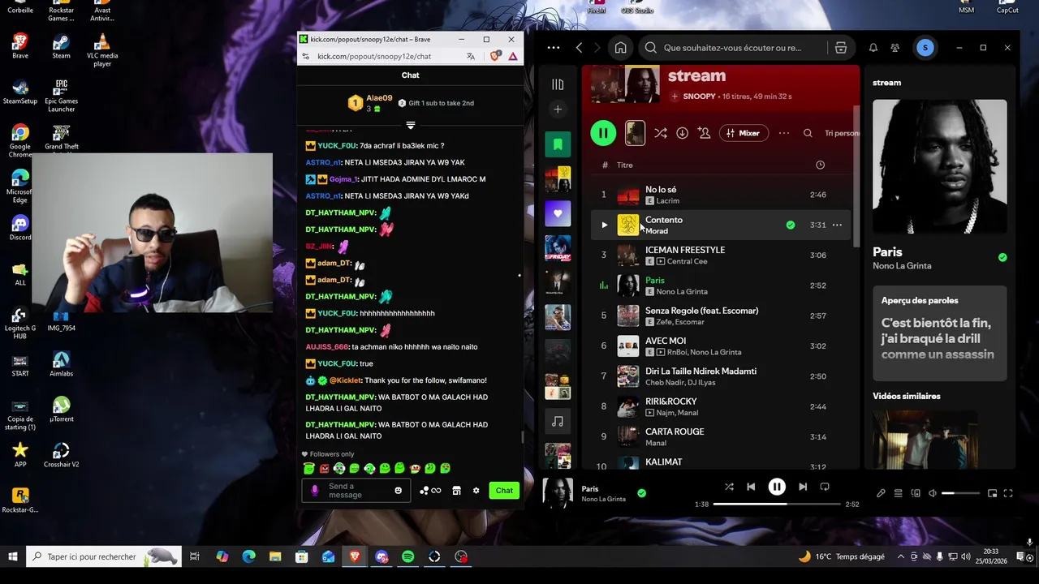Open Kick chat settings gear
1039x584 pixels.
click(476, 491)
